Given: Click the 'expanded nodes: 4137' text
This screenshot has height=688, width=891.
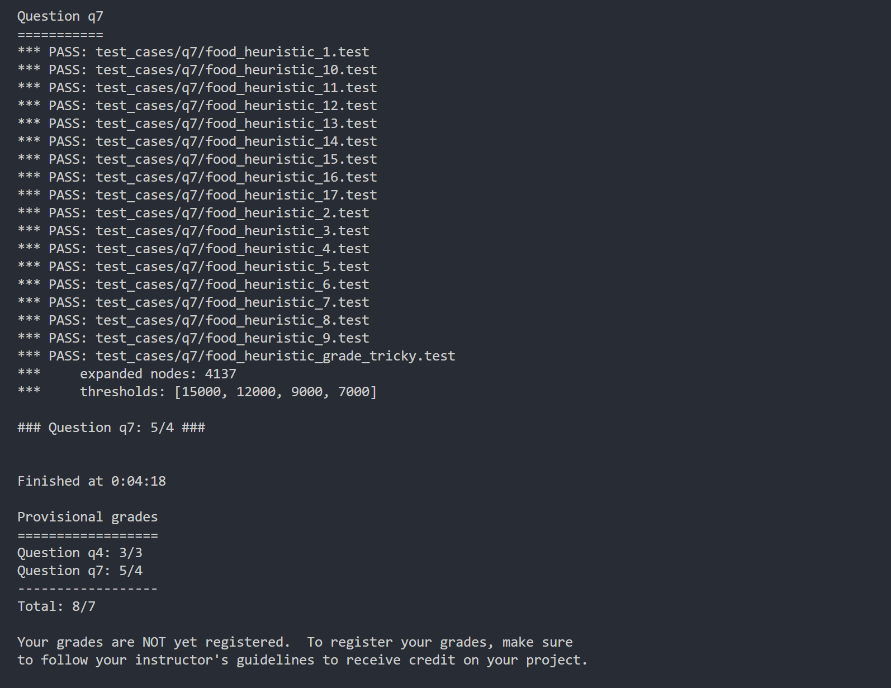Looking at the screenshot, I should 158,374.
